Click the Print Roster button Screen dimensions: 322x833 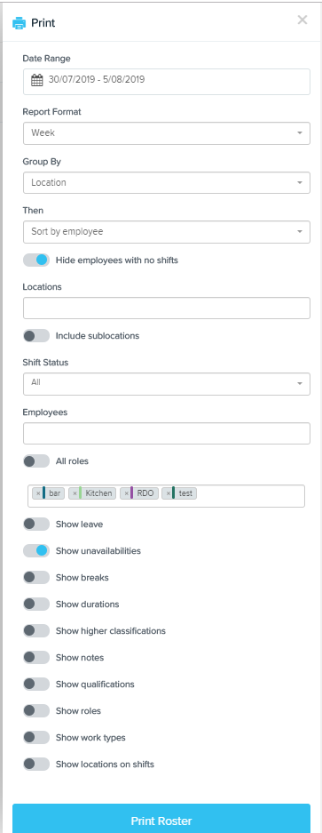click(161, 819)
